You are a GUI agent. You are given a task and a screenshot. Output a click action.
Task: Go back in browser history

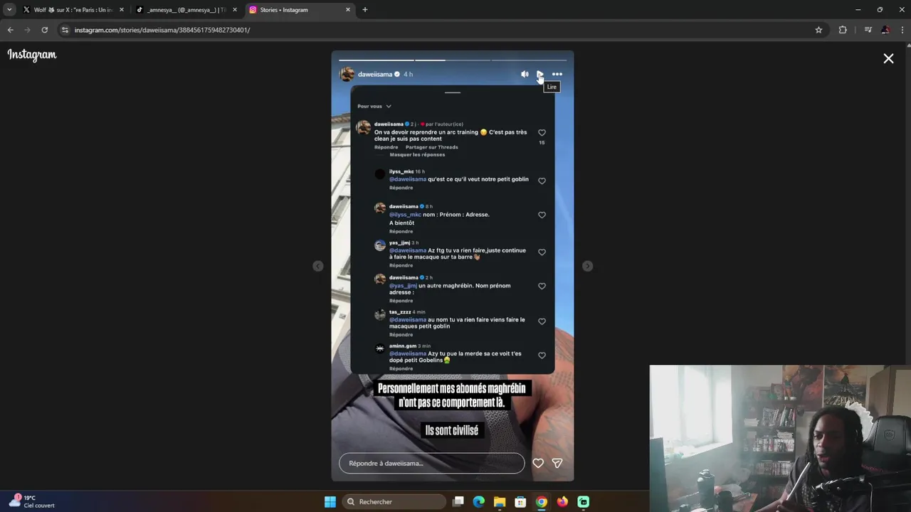10,30
